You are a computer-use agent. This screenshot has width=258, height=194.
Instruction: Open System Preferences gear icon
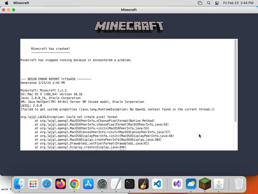[x=102, y=184]
